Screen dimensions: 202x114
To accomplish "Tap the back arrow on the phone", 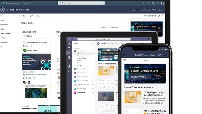I will pyautogui.click(x=125, y=55).
